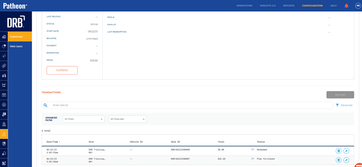Viewport: 362px width, 167px height.
Task: Click the Suspend button
Action: pos(62,70)
